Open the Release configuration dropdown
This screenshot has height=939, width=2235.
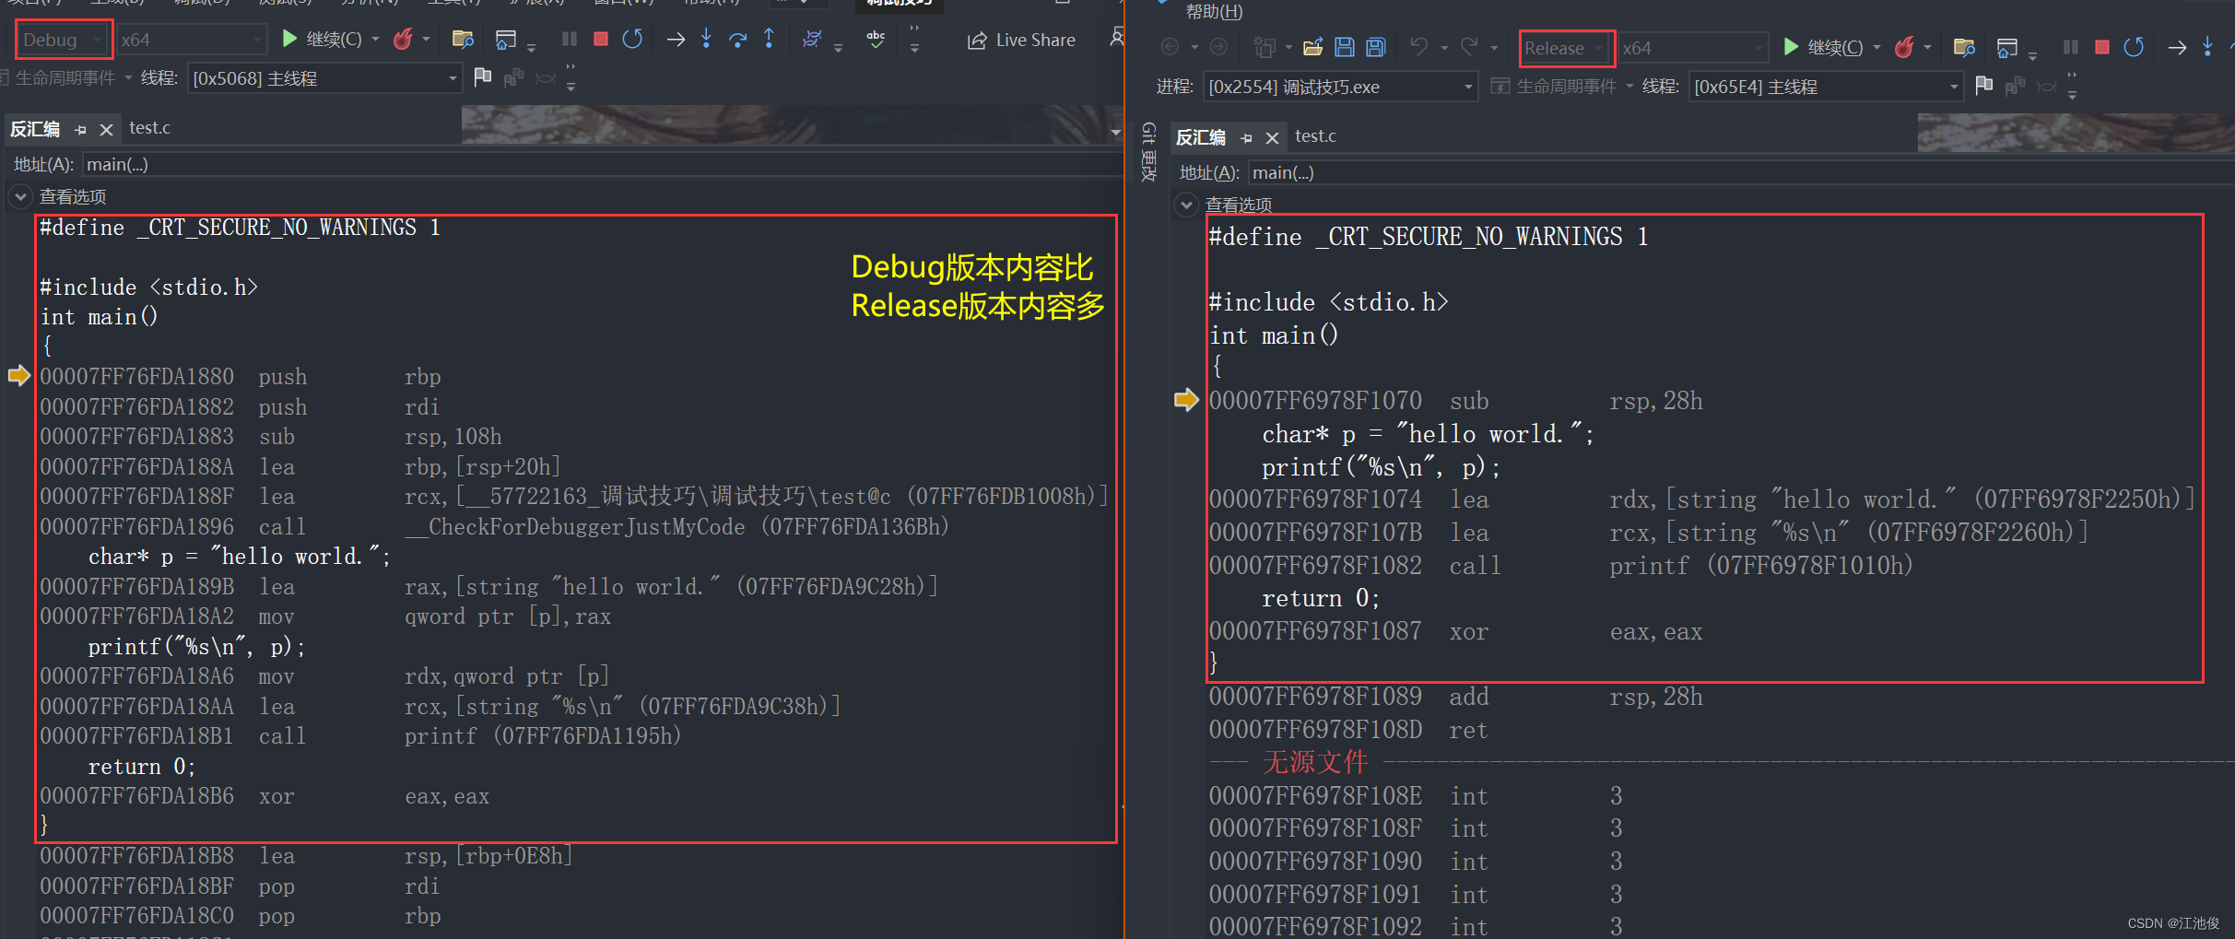click(x=1567, y=48)
